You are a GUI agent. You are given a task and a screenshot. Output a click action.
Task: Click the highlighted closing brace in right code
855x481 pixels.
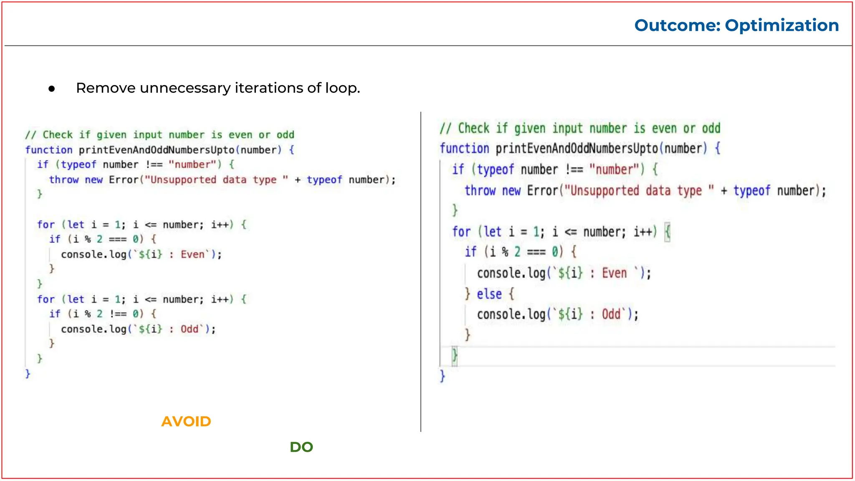pyautogui.click(x=455, y=356)
